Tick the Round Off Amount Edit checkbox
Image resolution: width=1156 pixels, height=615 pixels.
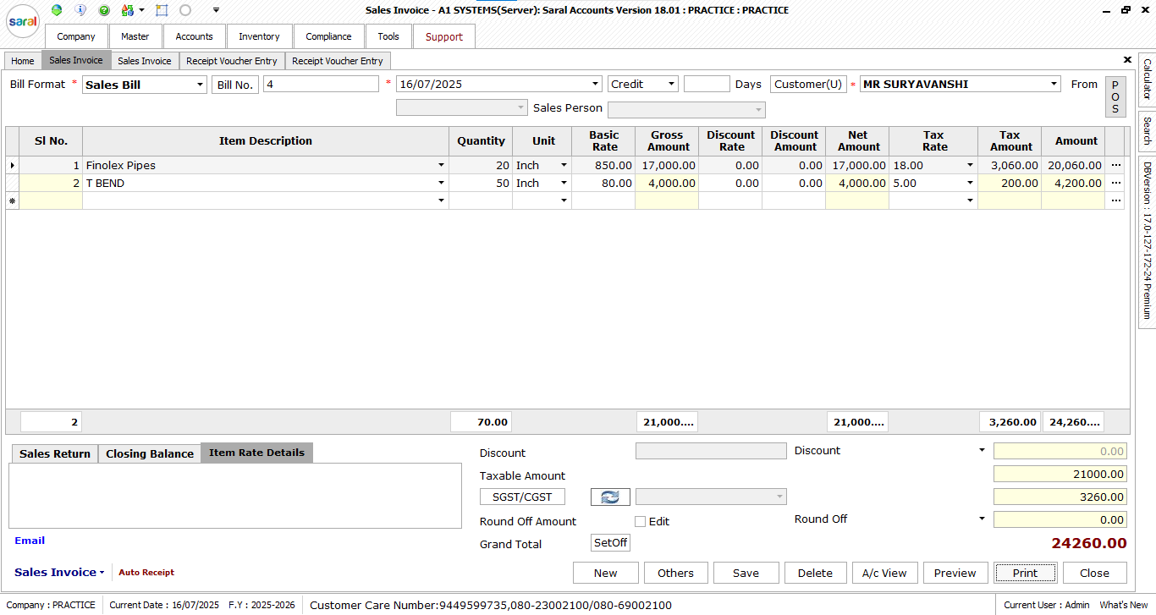pyautogui.click(x=641, y=522)
